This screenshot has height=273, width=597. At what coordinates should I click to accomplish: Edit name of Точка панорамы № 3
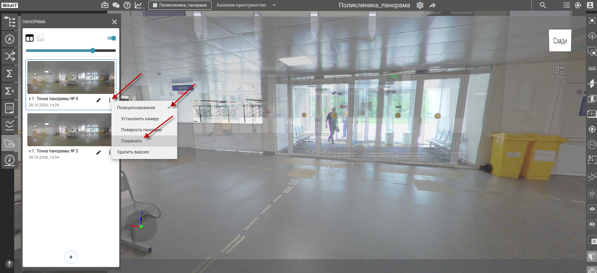(99, 152)
